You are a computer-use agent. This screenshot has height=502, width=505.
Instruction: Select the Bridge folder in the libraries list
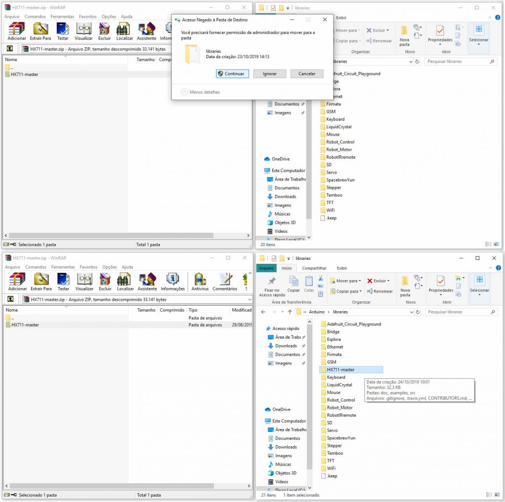pos(333,332)
